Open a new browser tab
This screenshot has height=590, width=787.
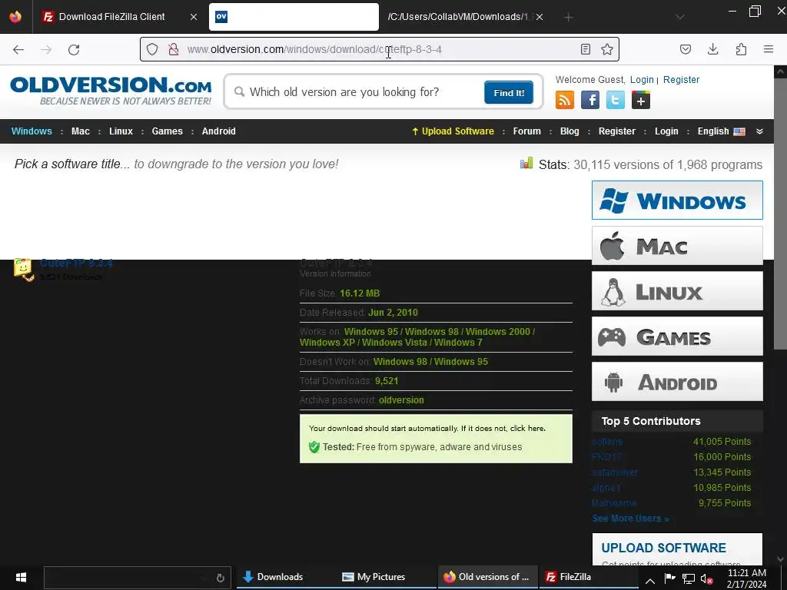click(x=568, y=17)
